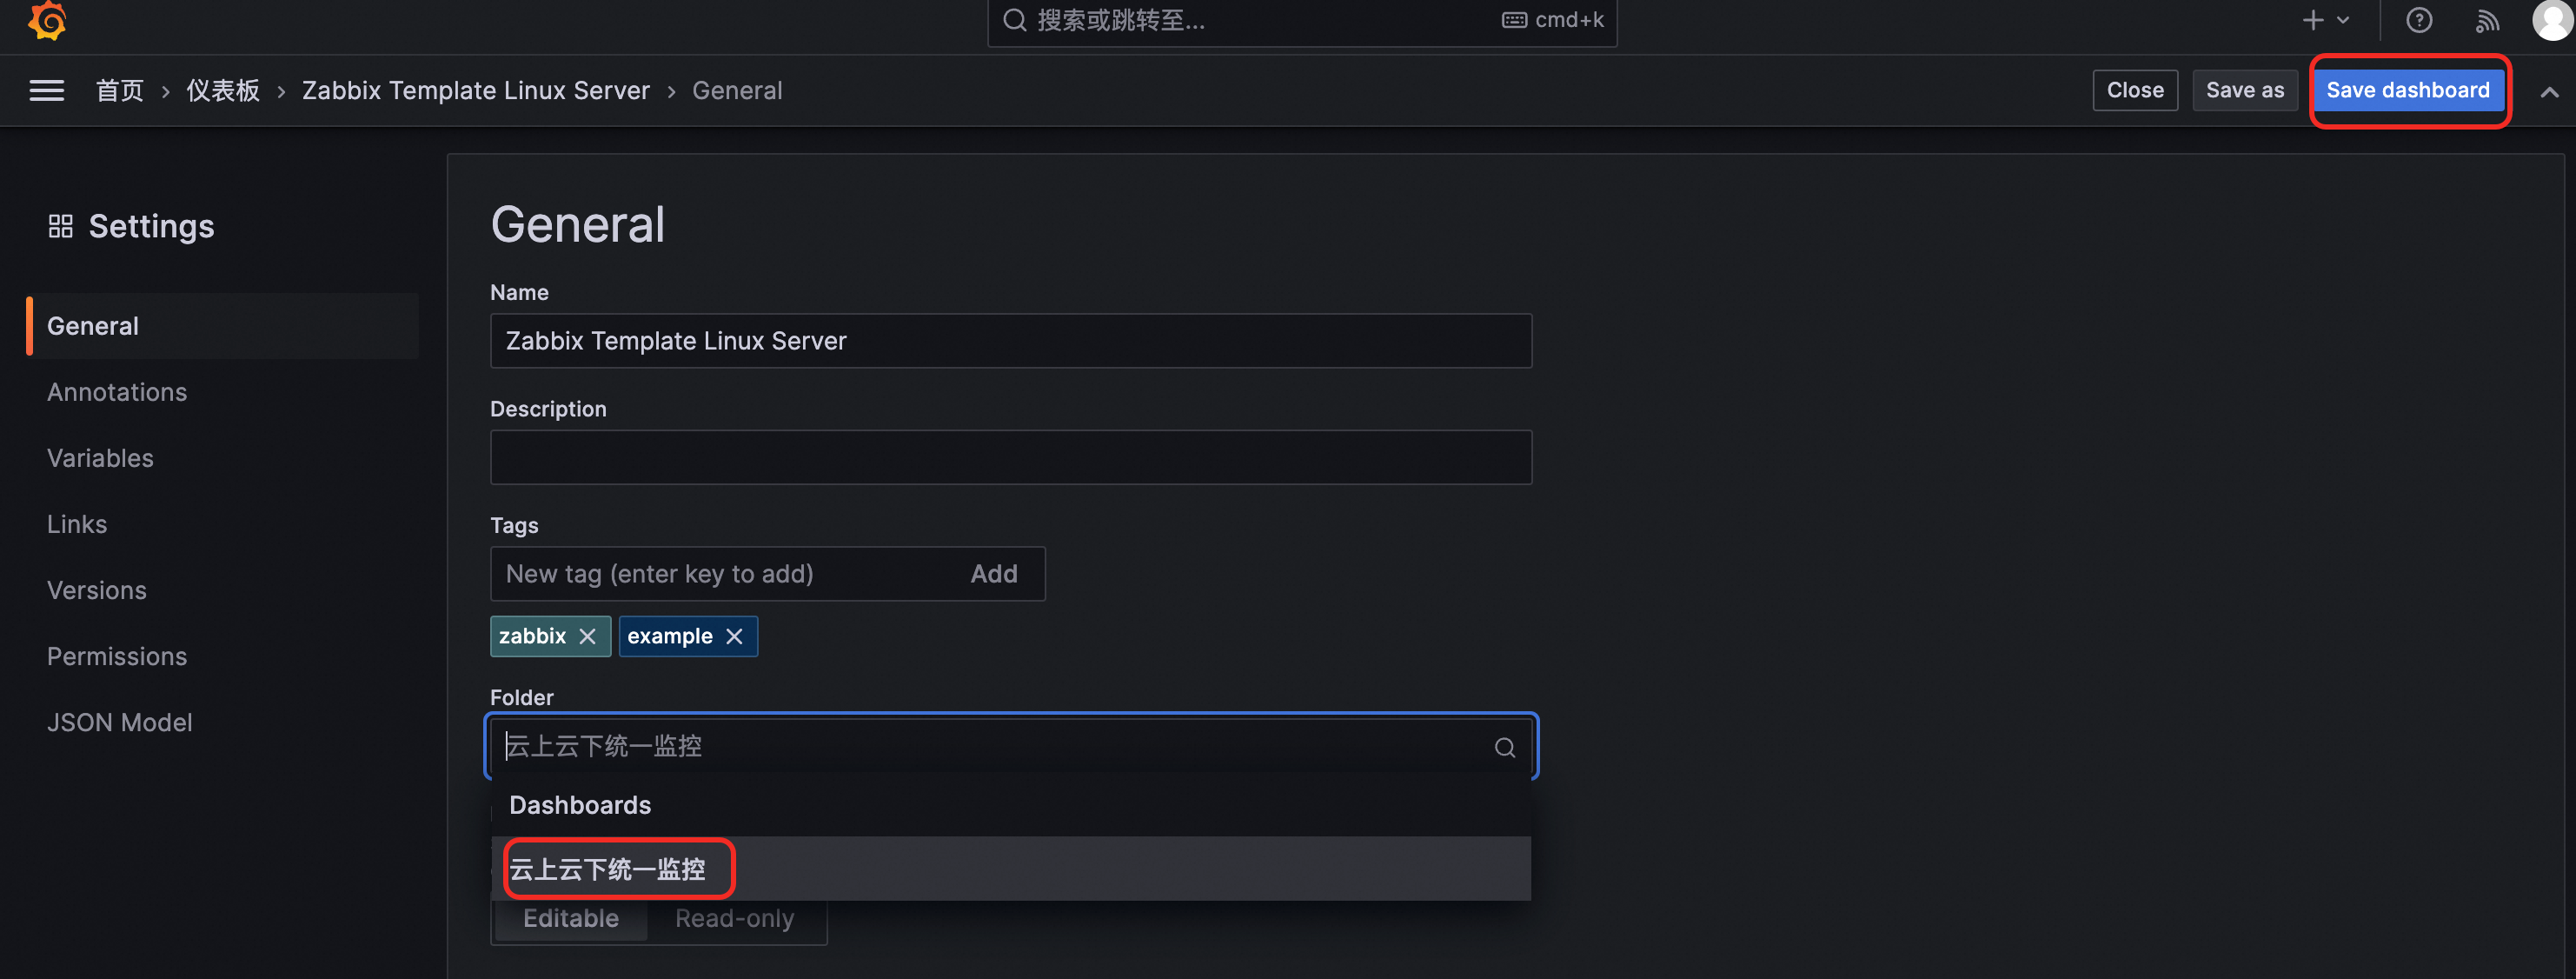This screenshot has width=2576, height=979.
Task: Focus the top search or jump bar
Action: 1302,21
